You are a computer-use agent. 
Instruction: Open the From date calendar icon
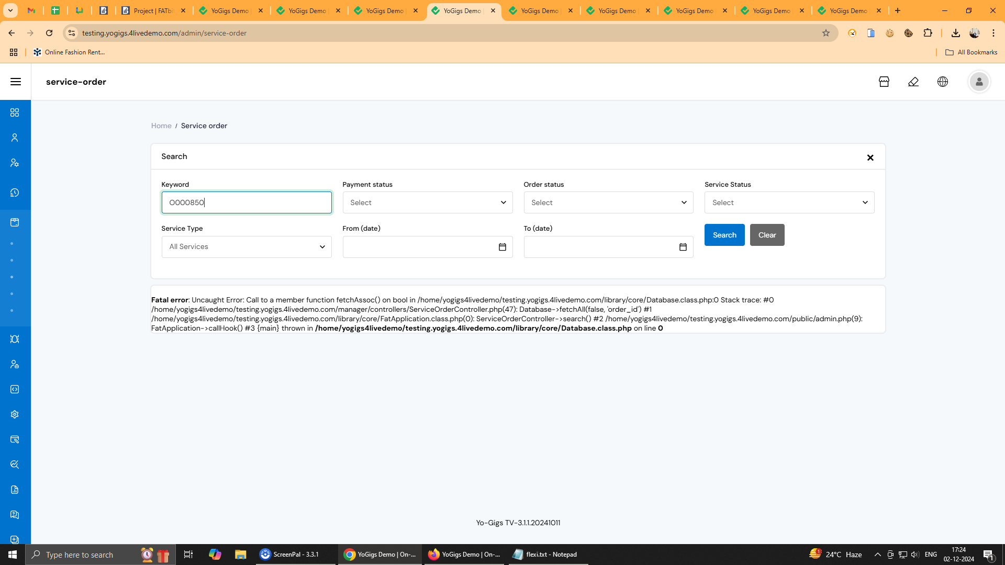coord(502,247)
